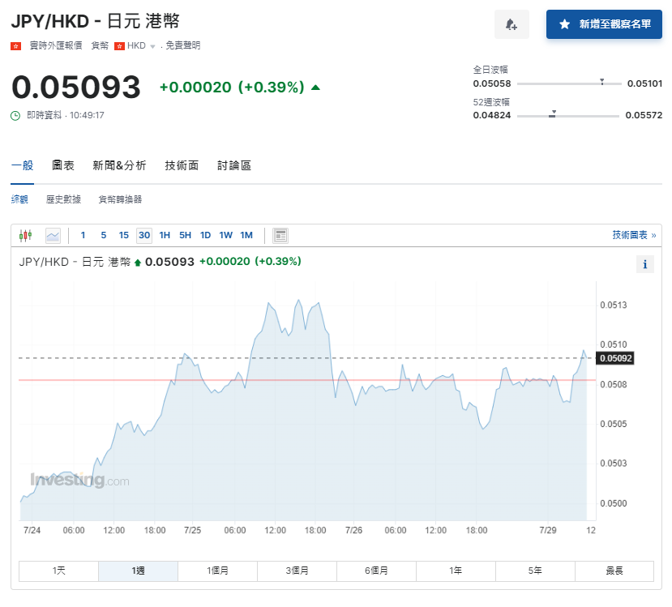The image size is (672, 607).
Task: Click the news panel icon in chart toolbar
Action: coord(280,236)
